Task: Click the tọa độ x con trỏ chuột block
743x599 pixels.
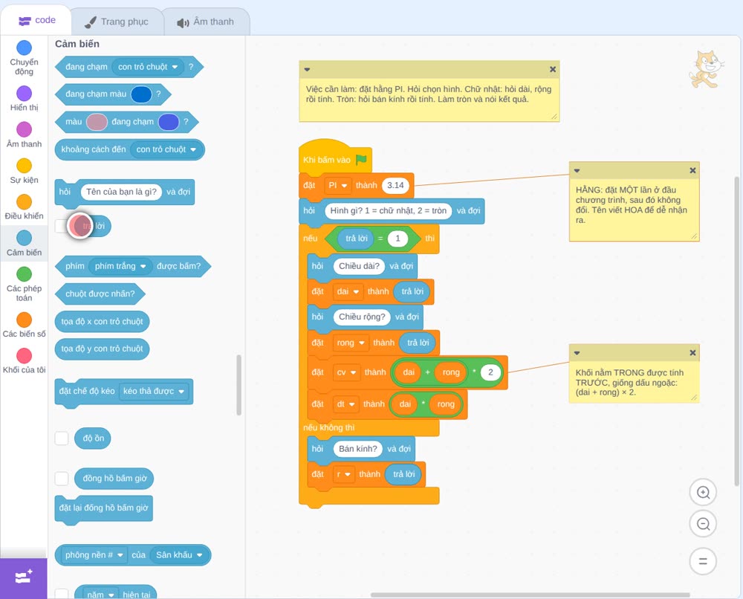Action: tap(102, 321)
